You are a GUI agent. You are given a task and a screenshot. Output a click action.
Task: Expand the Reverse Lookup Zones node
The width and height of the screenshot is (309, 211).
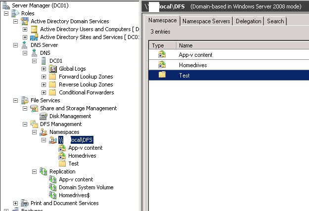tap(44, 84)
